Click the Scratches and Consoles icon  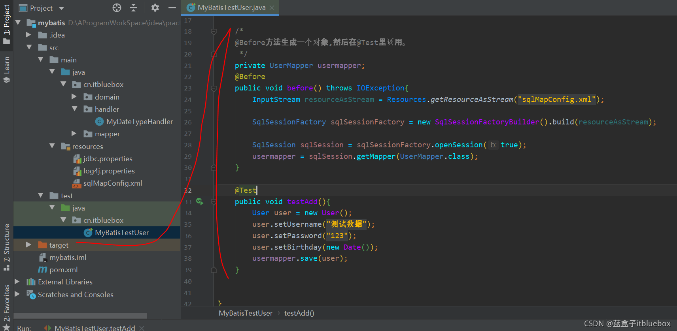point(31,294)
